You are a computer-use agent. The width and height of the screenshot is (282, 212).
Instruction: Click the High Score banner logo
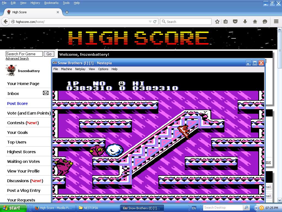(139, 38)
